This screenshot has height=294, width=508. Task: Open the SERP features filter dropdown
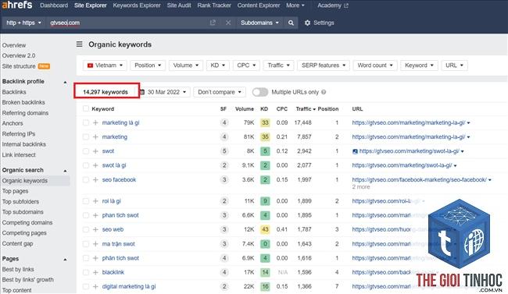pyautogui.click(x=324, y=66)
